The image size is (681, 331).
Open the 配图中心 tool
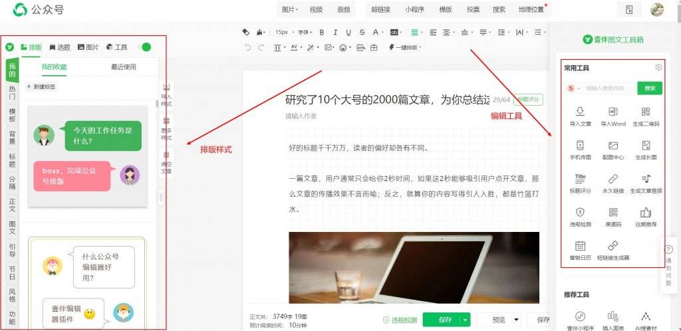[613, 150]
